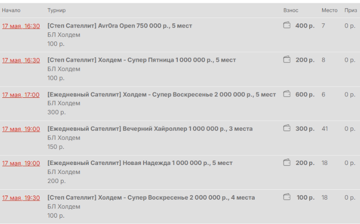Open the 17 мая, 16:30 Avr0ra Open date link
The height and width of the screenshot is (224, 360).
click(21, 26)
